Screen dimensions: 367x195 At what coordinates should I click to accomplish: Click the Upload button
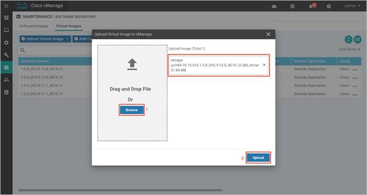[x=258, y=158]
